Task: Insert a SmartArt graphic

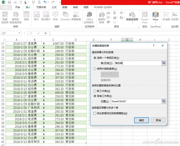Action: click(x=65, y=16)
